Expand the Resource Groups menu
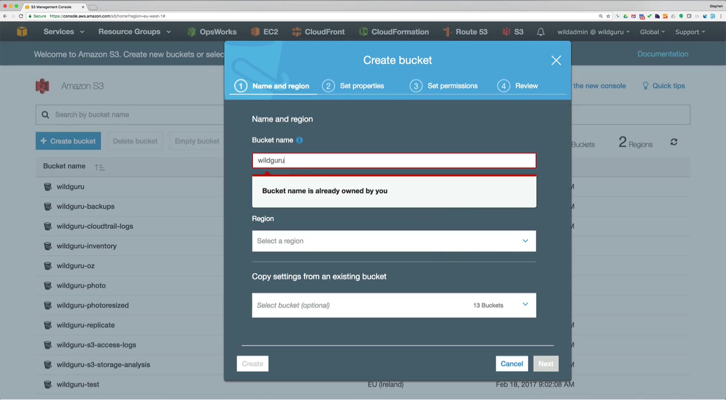The height and width of the screenshot is (408, 726). click(x=134, y=32)
